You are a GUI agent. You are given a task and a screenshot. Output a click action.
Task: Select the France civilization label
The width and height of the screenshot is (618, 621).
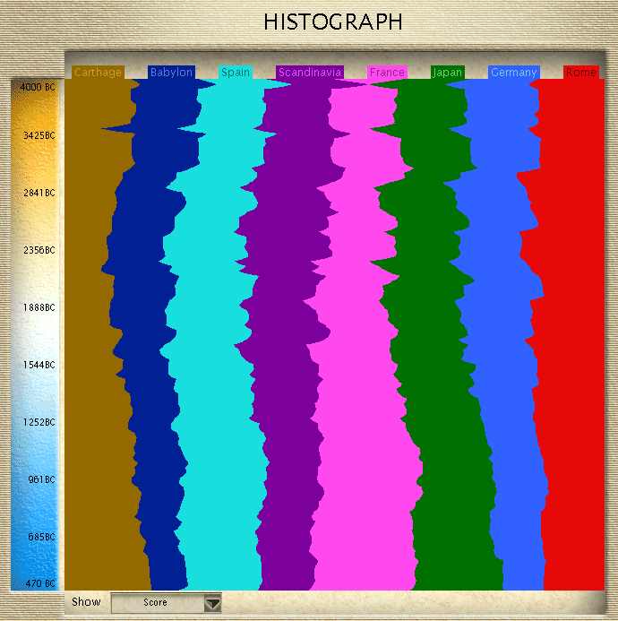pyautogui.click(x=387, y=72)
